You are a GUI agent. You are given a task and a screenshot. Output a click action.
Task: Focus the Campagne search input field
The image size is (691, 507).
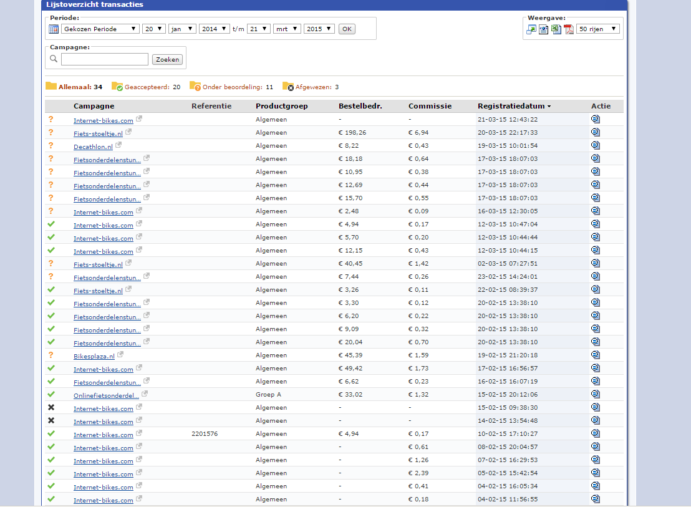coord(105,59)
